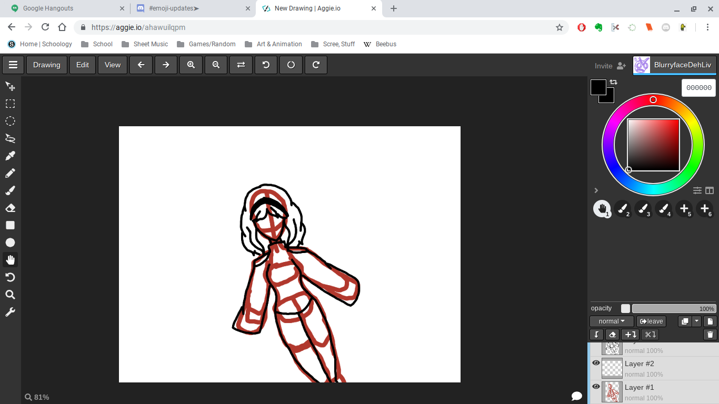Expand the panel chevron below color wheel
719x404 pixels.
coord(596,190)
